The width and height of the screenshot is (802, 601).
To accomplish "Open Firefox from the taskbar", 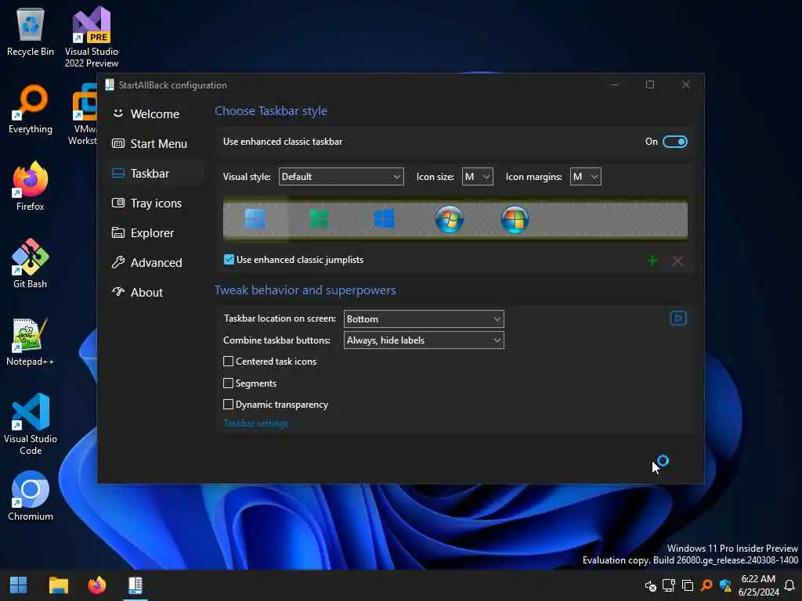I will (96, 585).
